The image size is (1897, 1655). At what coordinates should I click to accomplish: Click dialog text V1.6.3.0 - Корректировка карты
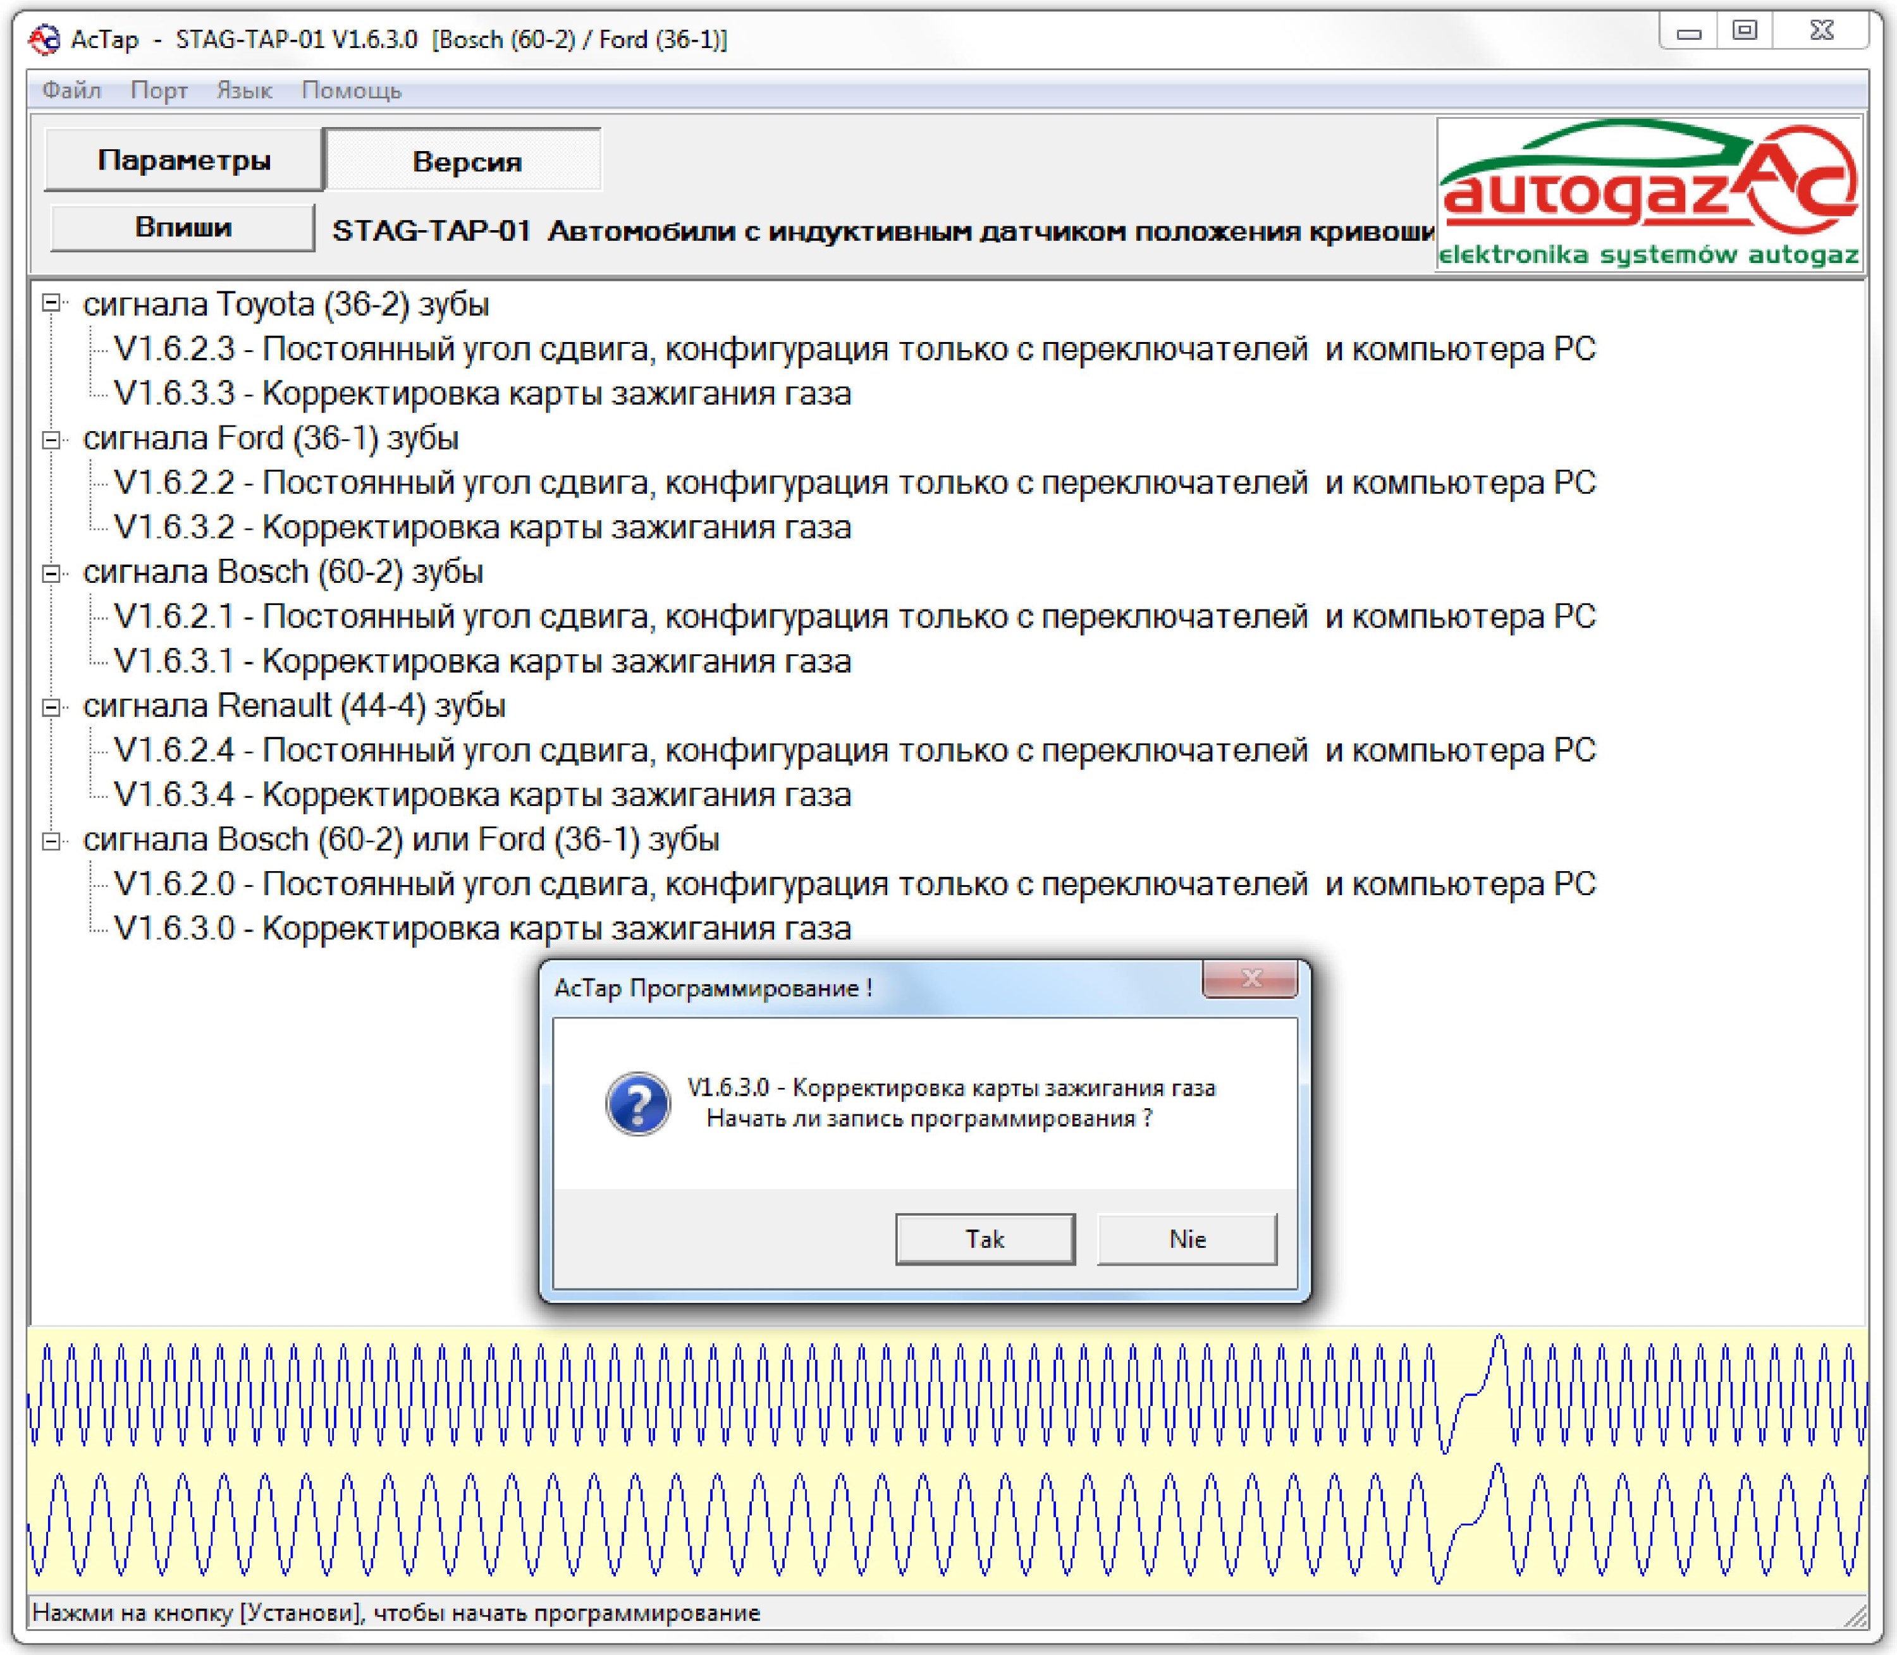pos(951,1088)
